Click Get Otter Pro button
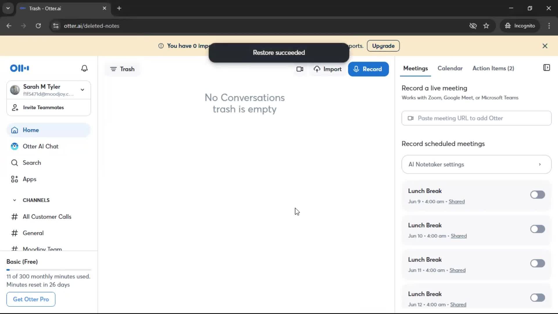This screenshot has height=314, width=558. tap(31, 299)
